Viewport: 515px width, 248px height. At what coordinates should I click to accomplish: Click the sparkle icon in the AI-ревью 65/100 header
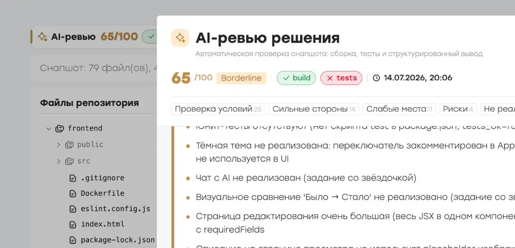pyautogui.click(x=42, y=37)
